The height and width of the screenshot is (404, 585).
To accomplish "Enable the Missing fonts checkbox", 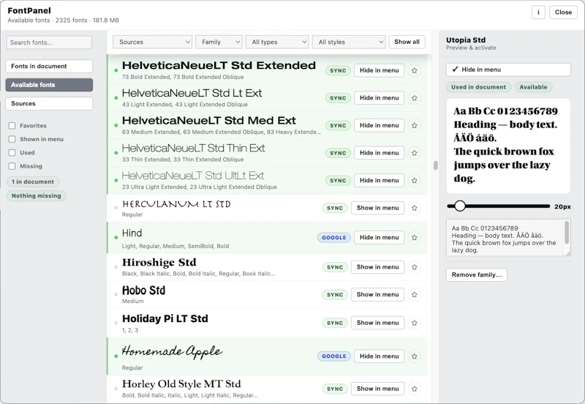I will click(12, 166).
